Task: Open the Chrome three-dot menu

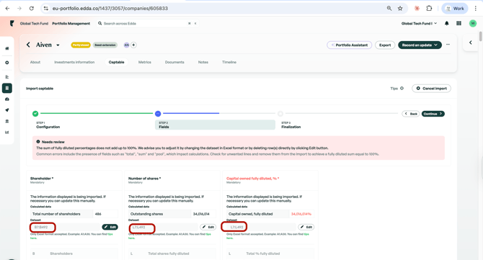Action: pyautogui.click(x=475, y=9)
